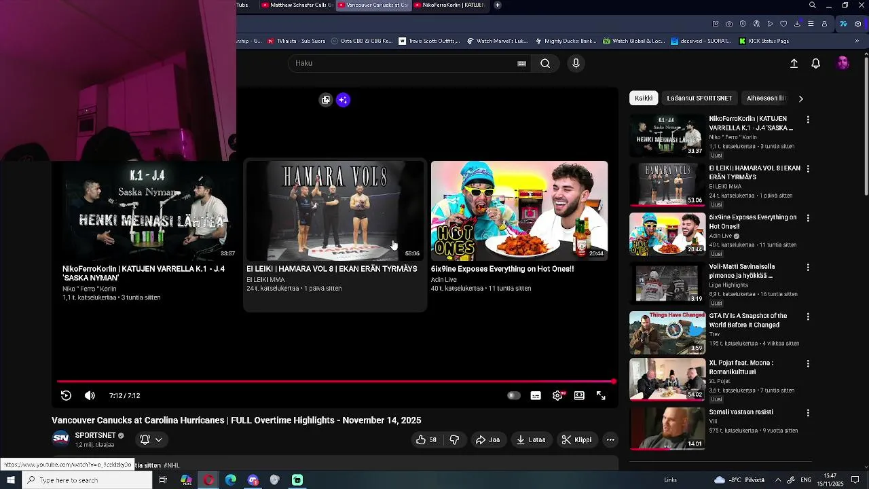Viewport: 869px width, 489px height.
Task: Open menu for GTA IV sidebar video
Action: [x=808, y=316]
